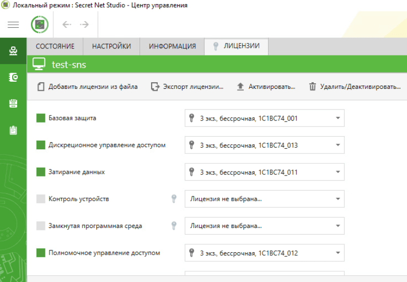Image resolution: width=407 pixels, height=282 pixels.
Task: Click Добавить лицензии из файла
Action: [87, 87]
